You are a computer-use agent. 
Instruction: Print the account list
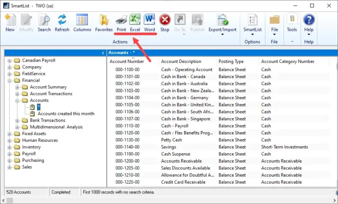coord(121,23)
